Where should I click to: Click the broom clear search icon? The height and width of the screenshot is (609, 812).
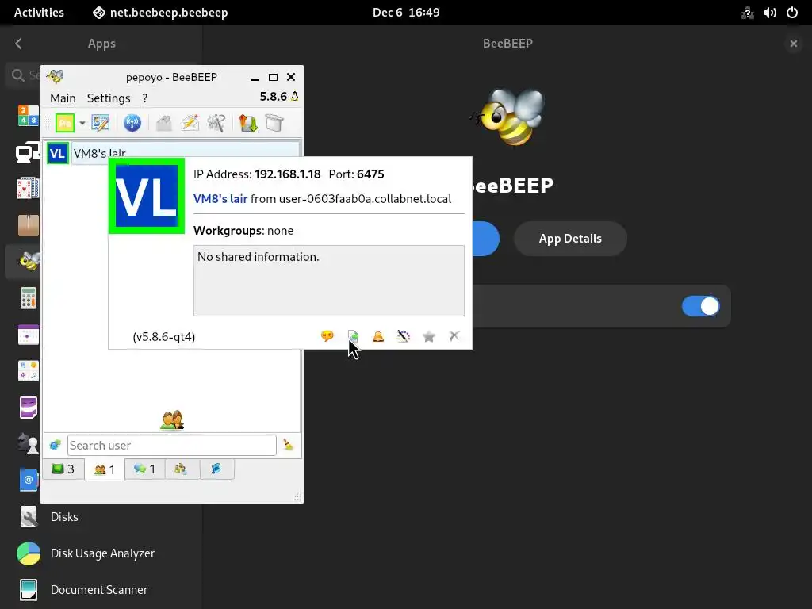[288, 445]
